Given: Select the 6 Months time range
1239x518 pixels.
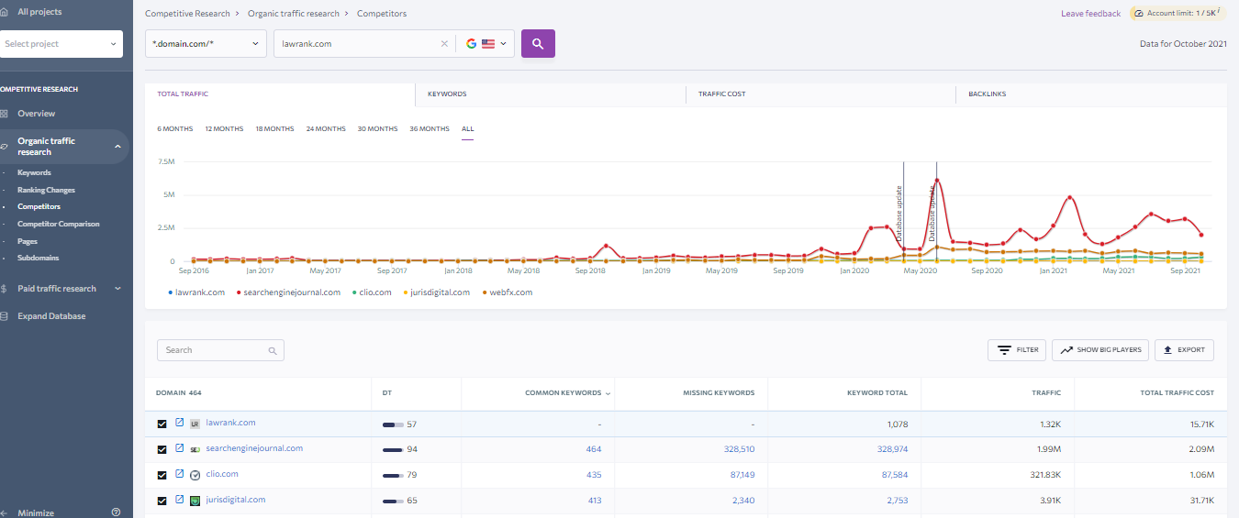Looking at the screenshot, I should [175, 129].
